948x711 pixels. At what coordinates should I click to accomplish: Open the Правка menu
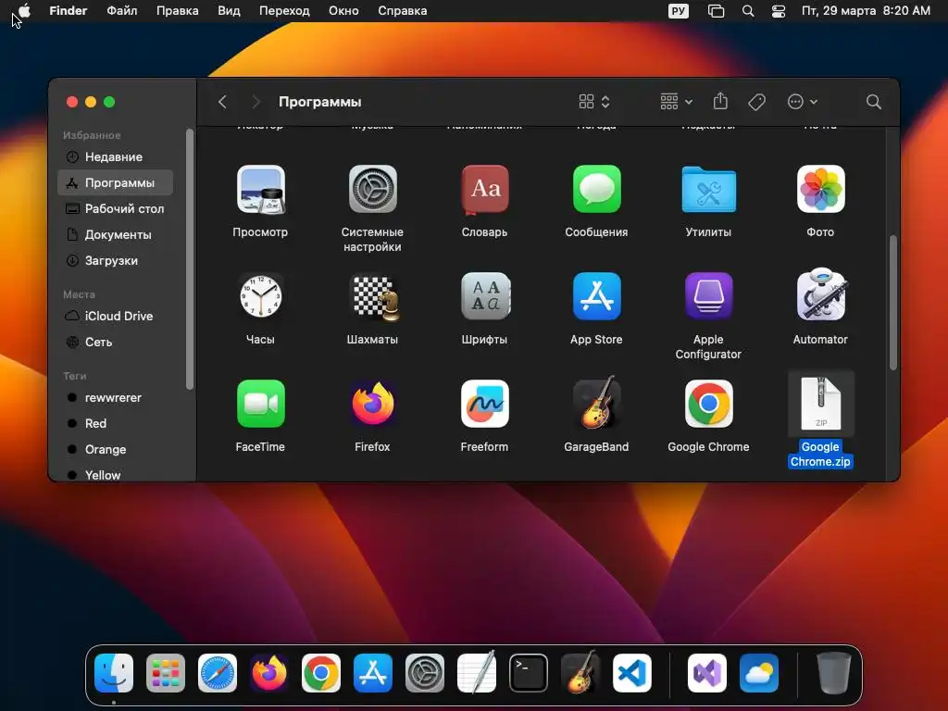point(177,11)
